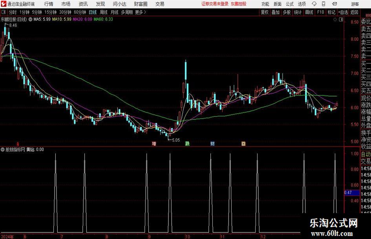Click the 多股 multi-stock button

pos(287,12)
